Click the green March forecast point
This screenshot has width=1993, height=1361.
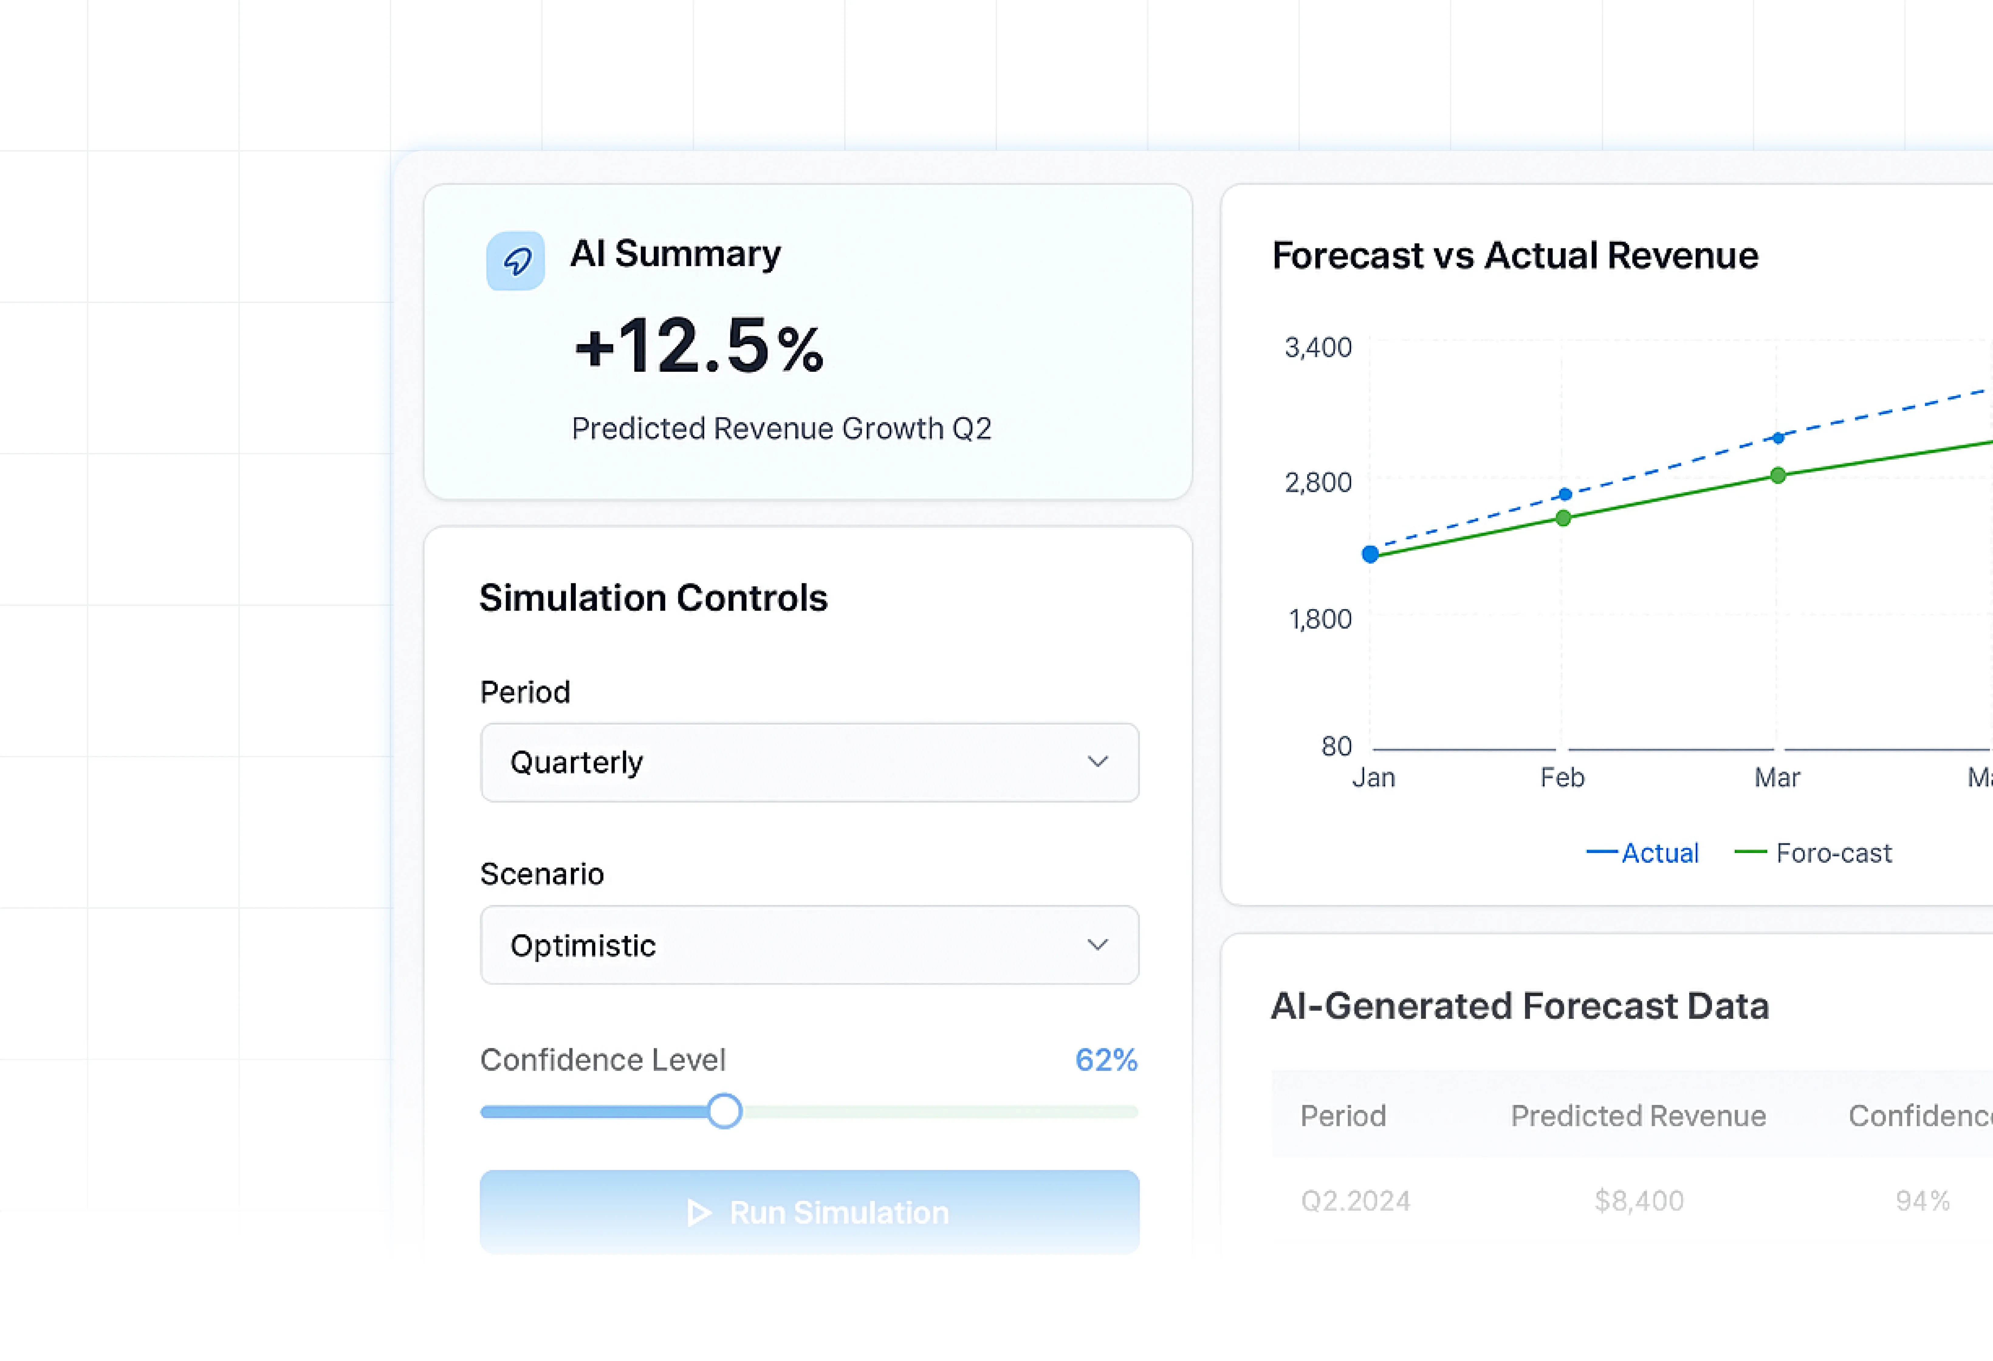click(x=1778, y=475)
